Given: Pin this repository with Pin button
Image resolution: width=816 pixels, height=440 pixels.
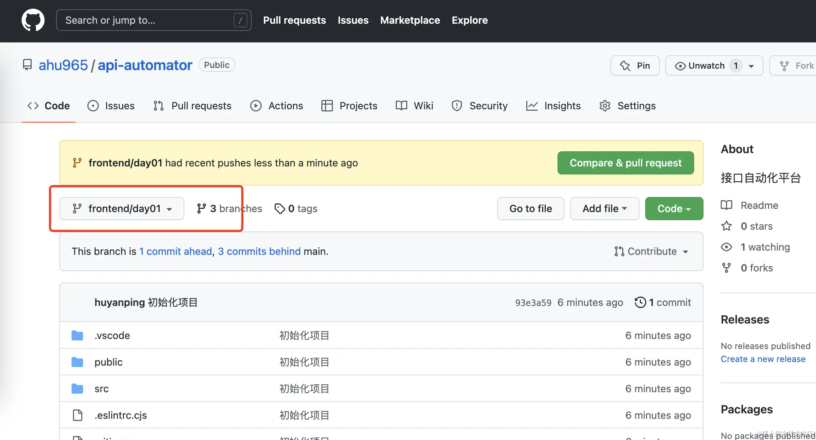Looking at the screenshot, I should pyautogui.click(x=635, y=66).
